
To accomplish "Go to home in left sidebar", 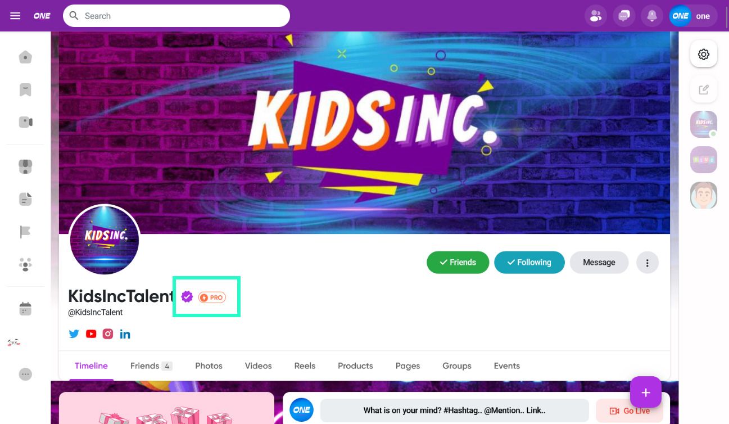I will click(25, 57).
